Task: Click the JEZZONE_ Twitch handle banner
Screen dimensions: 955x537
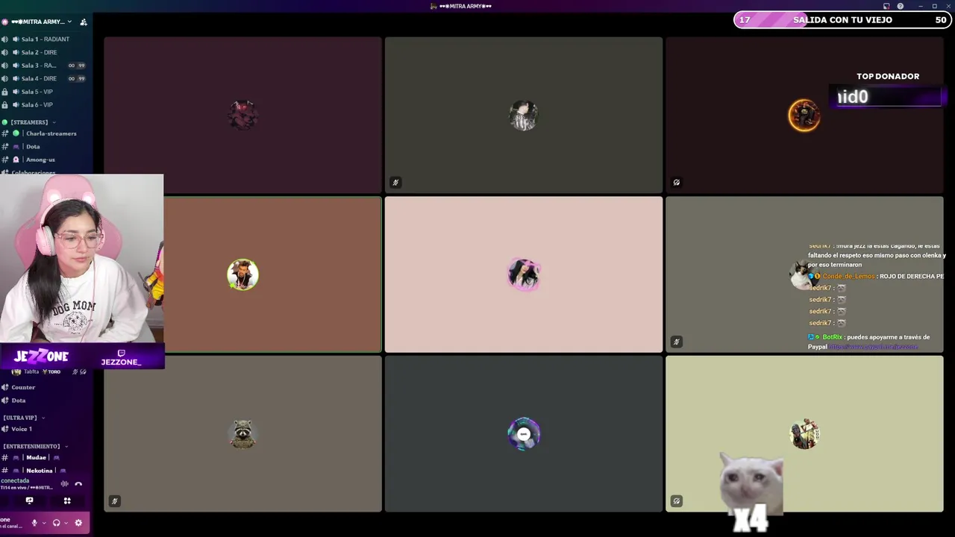Action: click(x=121, y=357)
